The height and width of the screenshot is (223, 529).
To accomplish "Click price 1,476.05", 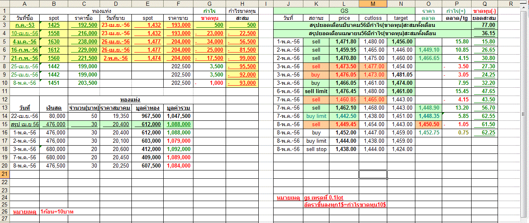I will [x=344, y=74].
